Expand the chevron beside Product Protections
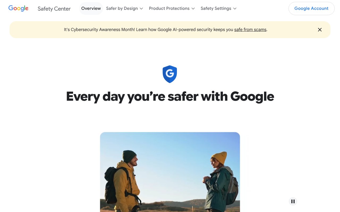The image size is (340, 212). coord(193,9)
